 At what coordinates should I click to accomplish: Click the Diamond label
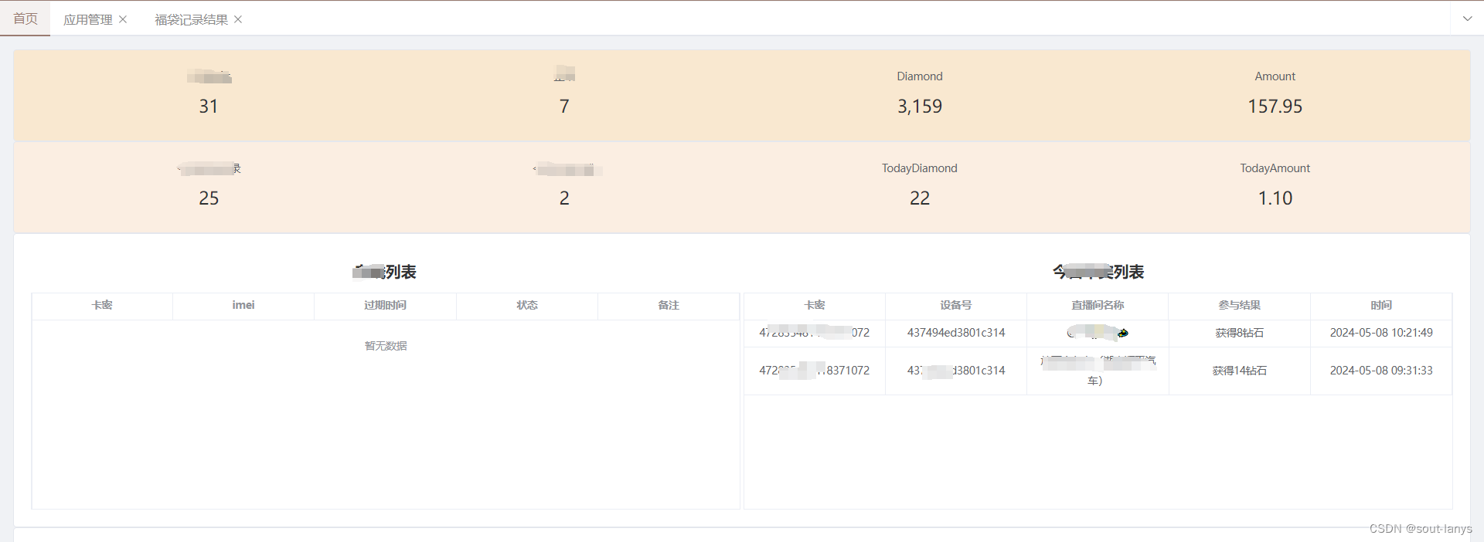(x=920, y=76)
